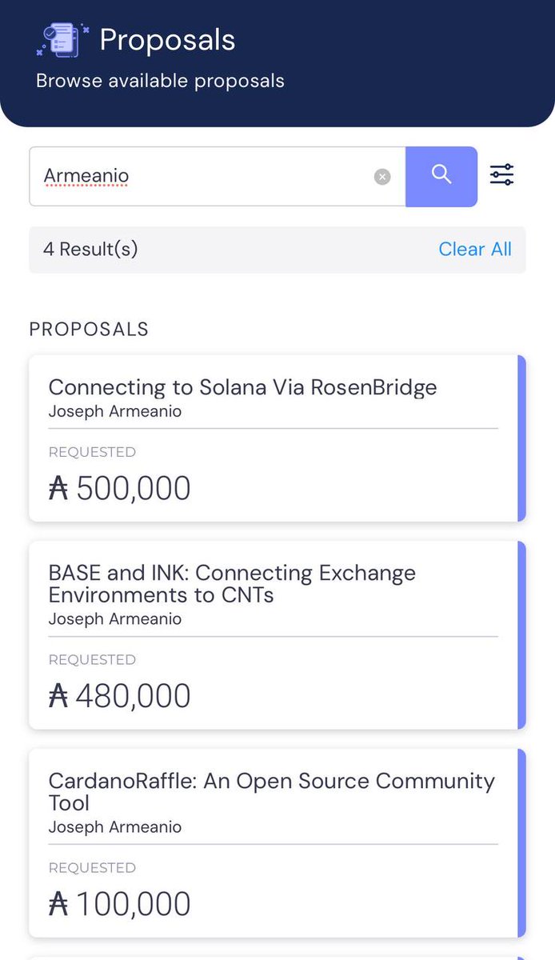555x960 pixels.
Task: Click the Clear All link
Action: point(475,250)
